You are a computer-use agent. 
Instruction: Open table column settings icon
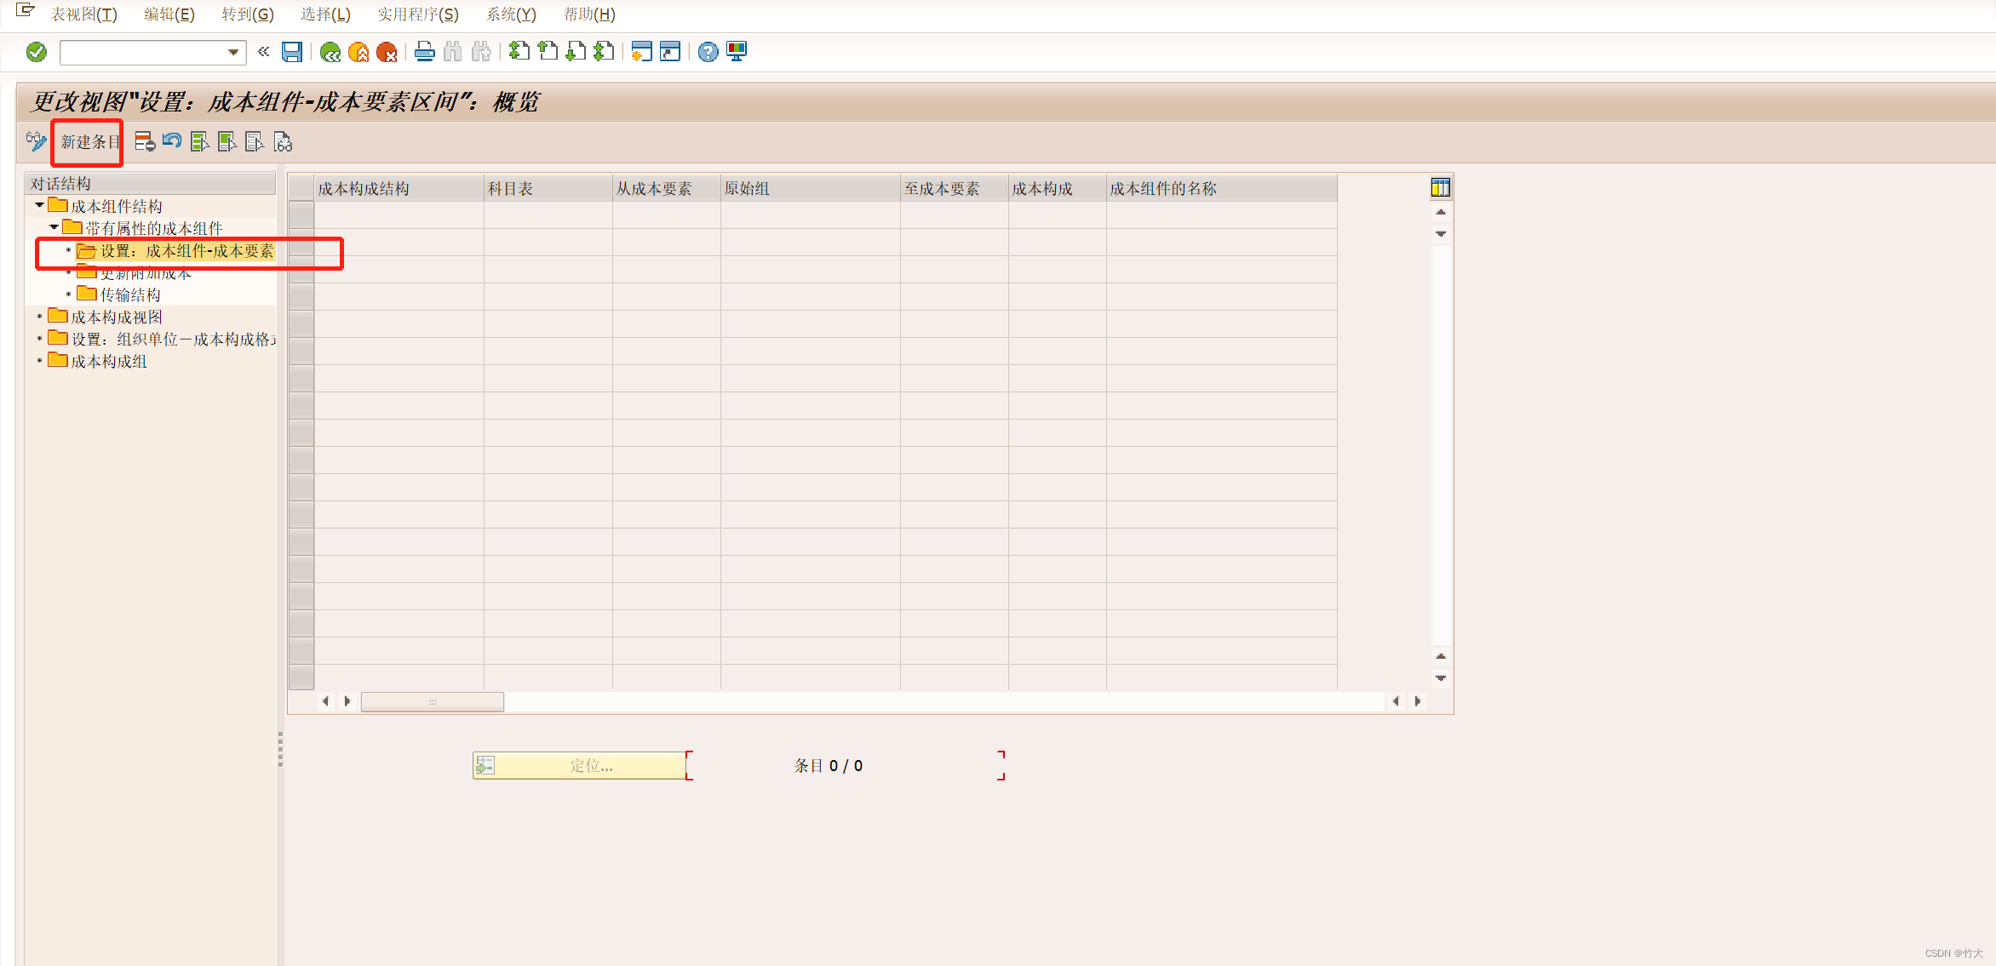tap(1440, 188)
